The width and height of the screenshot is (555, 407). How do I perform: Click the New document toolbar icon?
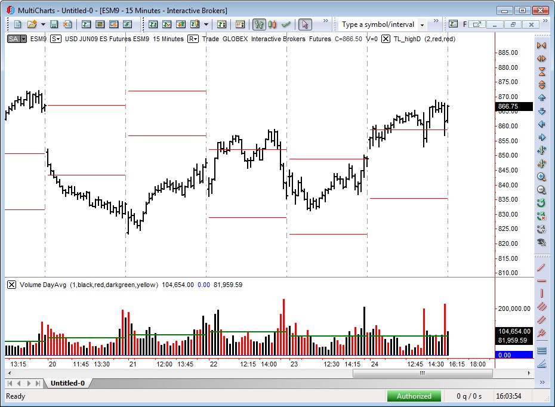[18, 24]
